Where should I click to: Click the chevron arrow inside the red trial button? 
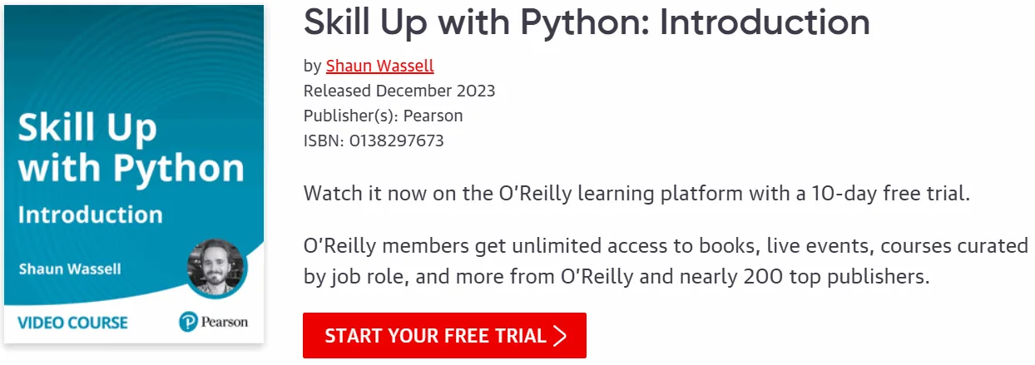coord(560,336)
